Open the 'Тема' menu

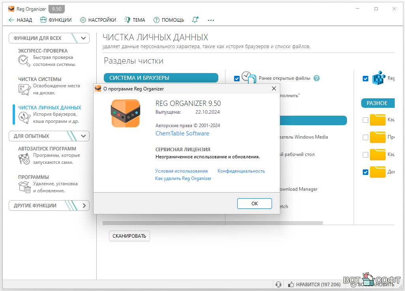tap(135, 20)
